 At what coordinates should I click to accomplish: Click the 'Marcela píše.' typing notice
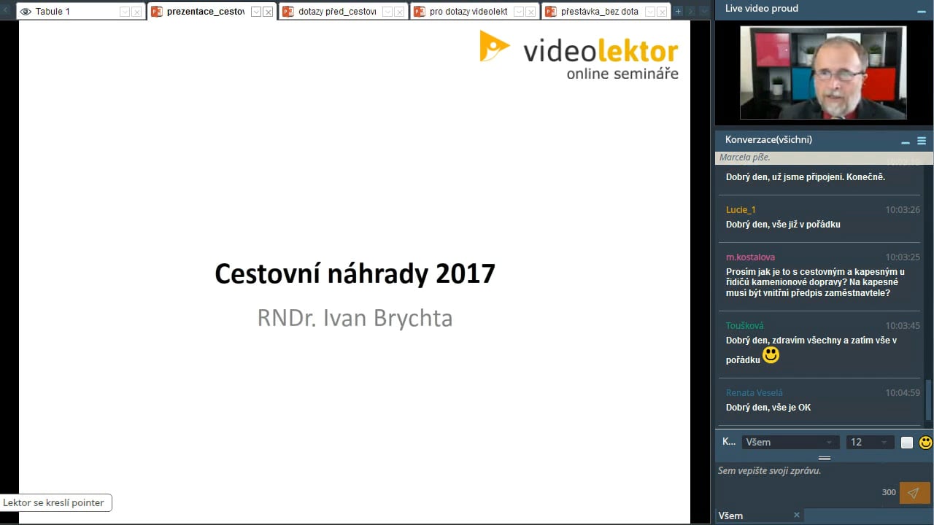pyautogui.click(x=744, y=157)
